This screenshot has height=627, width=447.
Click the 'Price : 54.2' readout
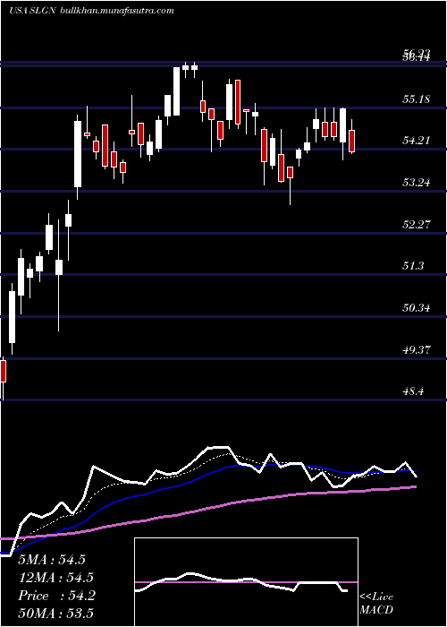[56, 596]
